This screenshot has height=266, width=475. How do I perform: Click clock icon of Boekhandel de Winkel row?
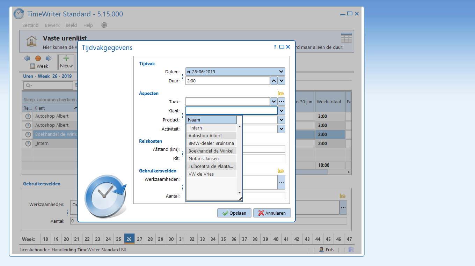[x=28, y=134]
